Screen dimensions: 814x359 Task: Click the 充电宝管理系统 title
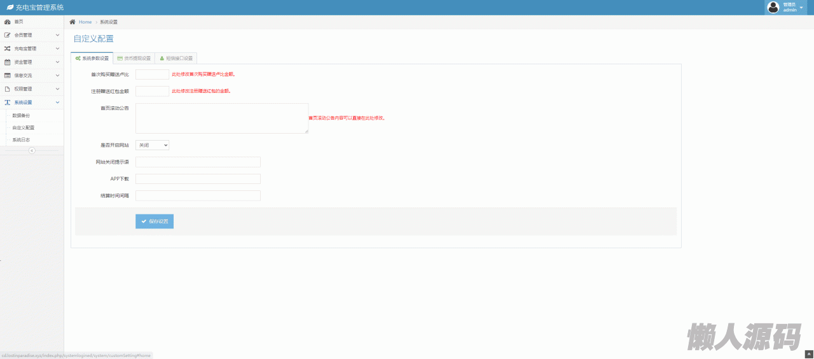[39, 8]
